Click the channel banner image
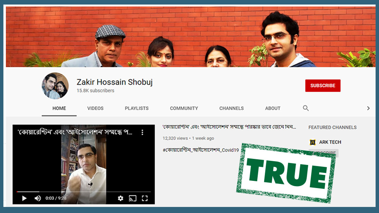Image resolution: width=379 pixels, height=213 pixels. pyautogui.click(x=191, y=37)
